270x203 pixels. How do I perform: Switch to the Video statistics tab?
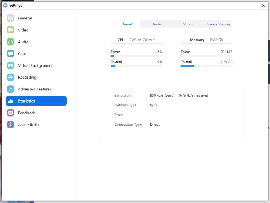pos(188,24)
